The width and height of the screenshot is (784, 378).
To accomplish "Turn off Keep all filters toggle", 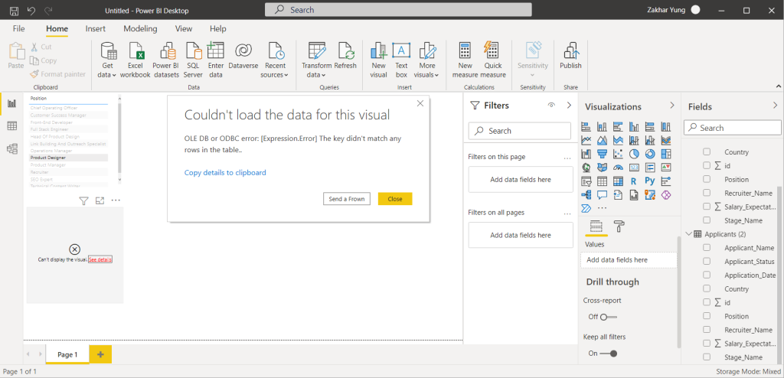I will [609, 354].
